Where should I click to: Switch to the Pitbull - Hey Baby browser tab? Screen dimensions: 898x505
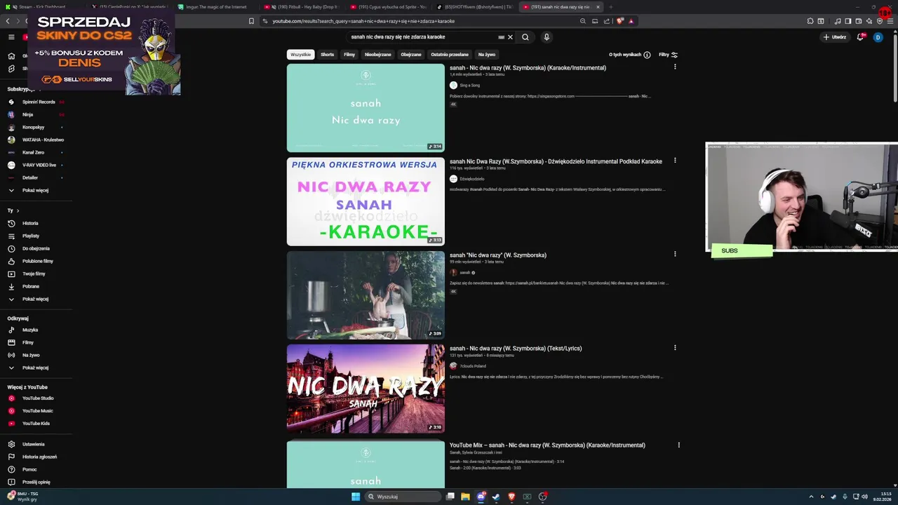click(x=303, y=7)
